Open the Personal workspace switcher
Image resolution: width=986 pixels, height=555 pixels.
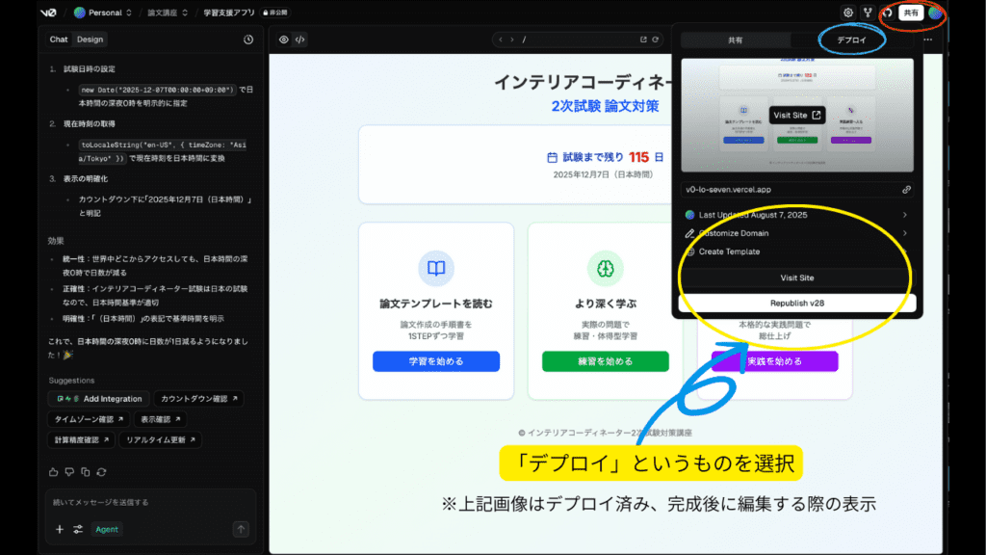click(102, 13)
